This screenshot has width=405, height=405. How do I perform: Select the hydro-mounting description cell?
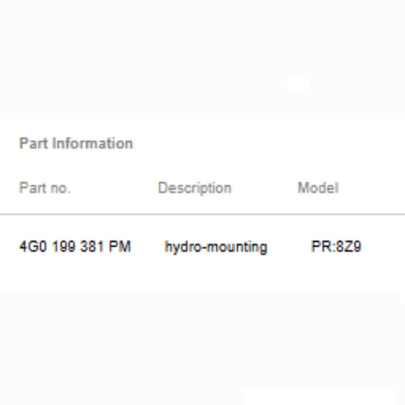(216, 247)
